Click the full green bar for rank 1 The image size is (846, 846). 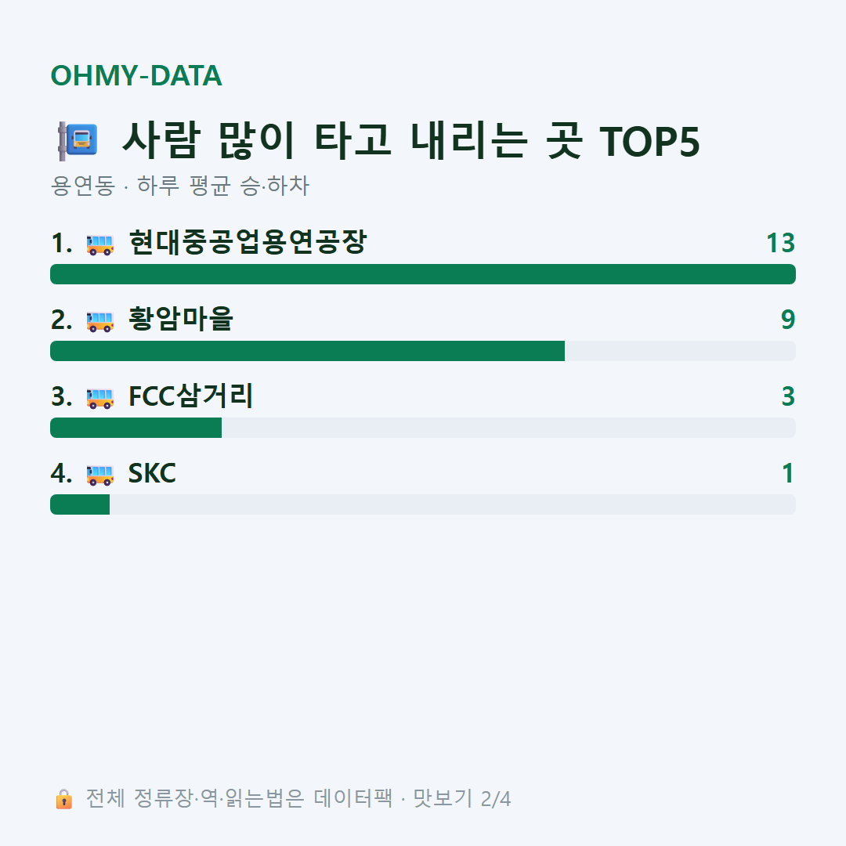click(423, 274)
